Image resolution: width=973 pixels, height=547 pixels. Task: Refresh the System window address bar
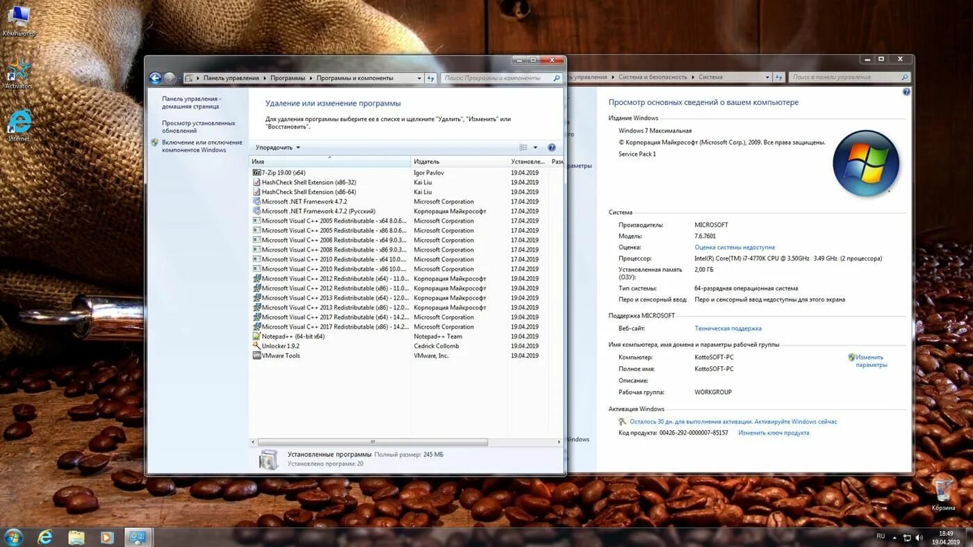[779, 77]
